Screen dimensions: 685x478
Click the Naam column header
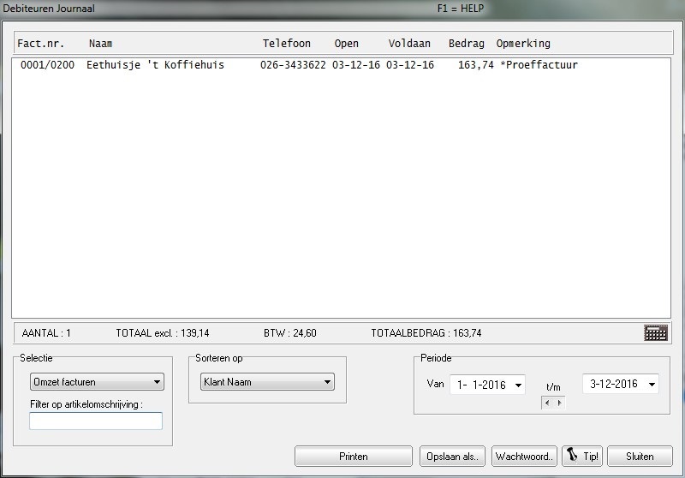click(101, 44)
